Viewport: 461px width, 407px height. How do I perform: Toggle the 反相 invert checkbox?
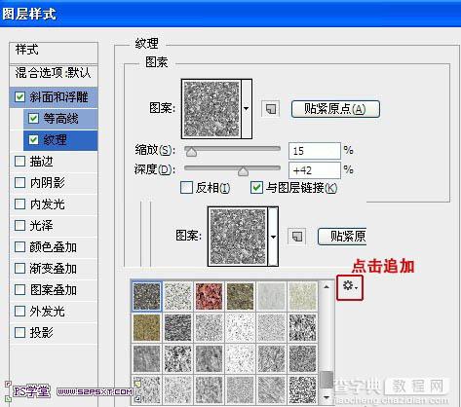point(186,188)
